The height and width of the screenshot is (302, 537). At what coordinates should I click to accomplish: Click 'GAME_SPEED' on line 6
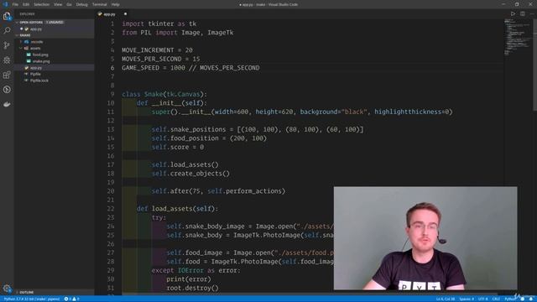point(140,68)
